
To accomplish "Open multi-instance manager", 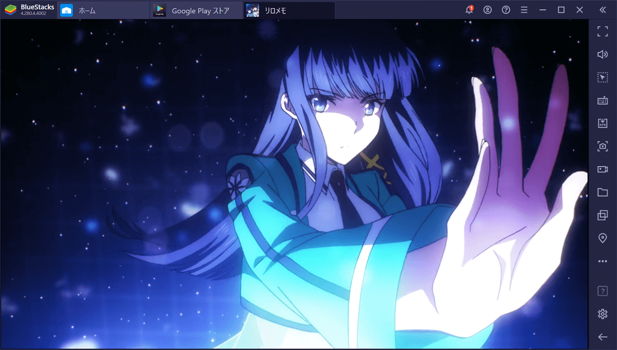I will coord(603,215).
